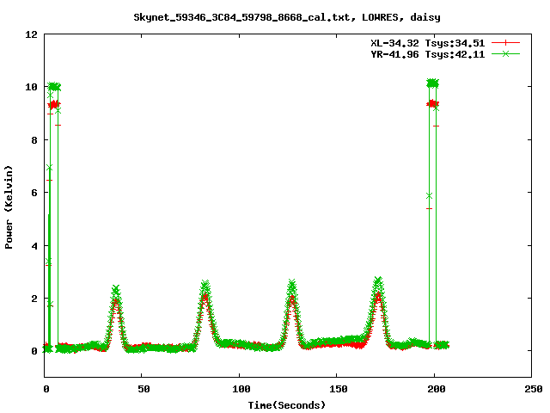Click the x-axis tick label '200'
Viewport: 550px width, 413px height.
click(437, 389)
